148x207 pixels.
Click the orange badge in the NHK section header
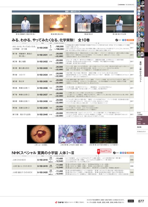tap(130, 153)
